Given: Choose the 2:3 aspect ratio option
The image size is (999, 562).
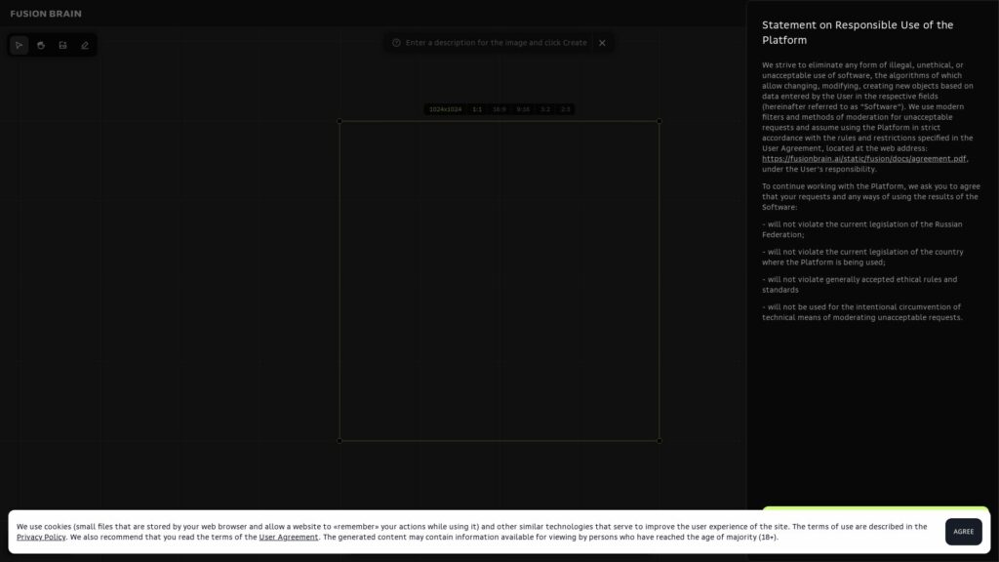Looking at the screenshot, I should pyautogui.click(x=567, y=109).
